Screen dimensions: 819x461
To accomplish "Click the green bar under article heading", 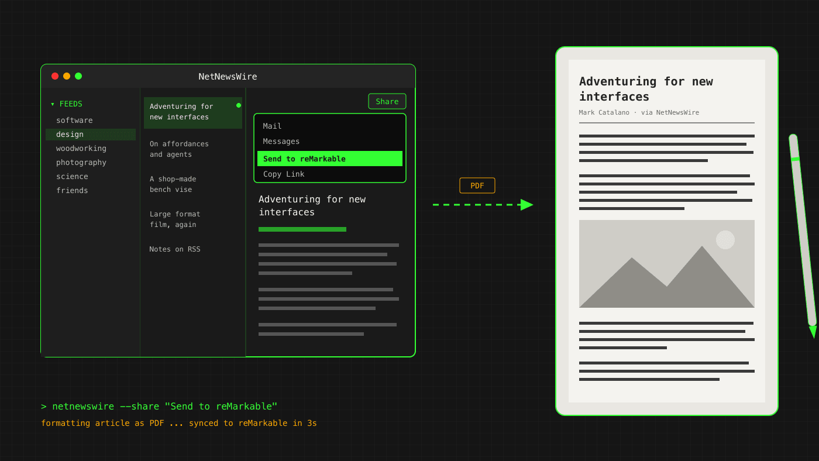I will pyautogui.click(x=302, y=229).
